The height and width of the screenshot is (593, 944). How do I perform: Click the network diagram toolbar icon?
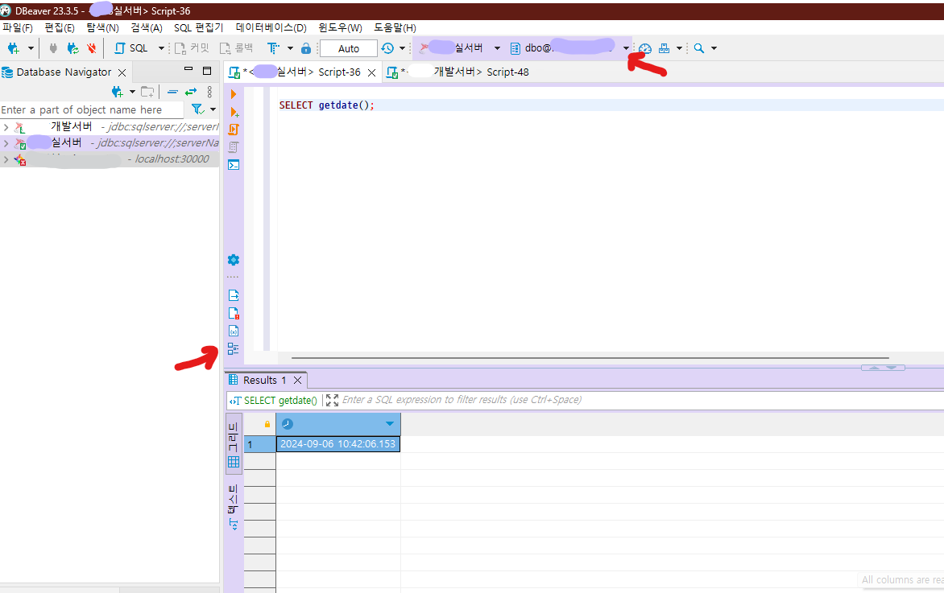click(664, 48)
